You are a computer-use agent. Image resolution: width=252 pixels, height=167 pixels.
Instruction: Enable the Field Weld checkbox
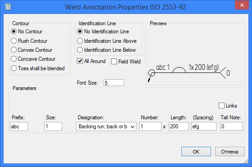pyautogui.click(x=114, y=62)
